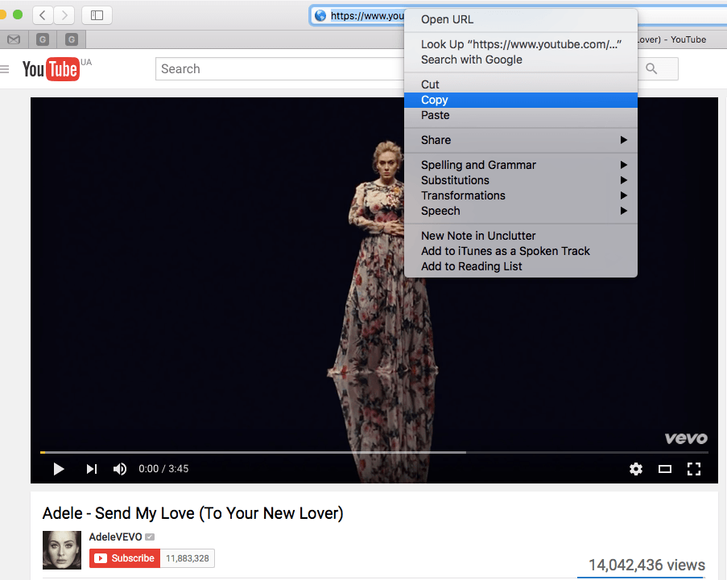
Task: Select Cut in context menu
Action: 521,84
